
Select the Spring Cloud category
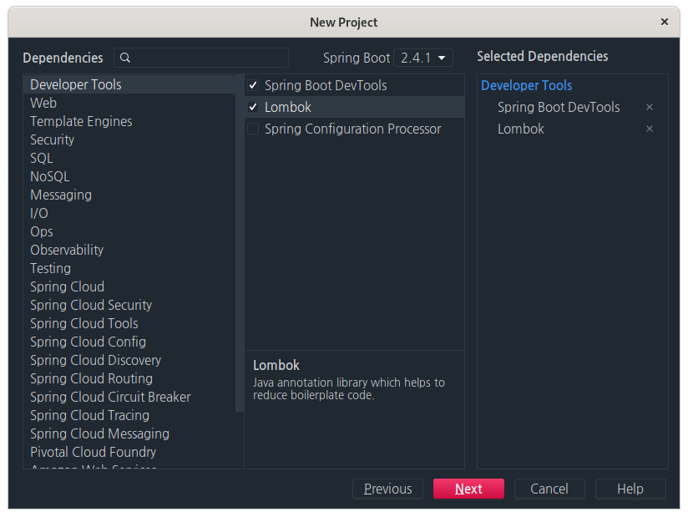129,287
